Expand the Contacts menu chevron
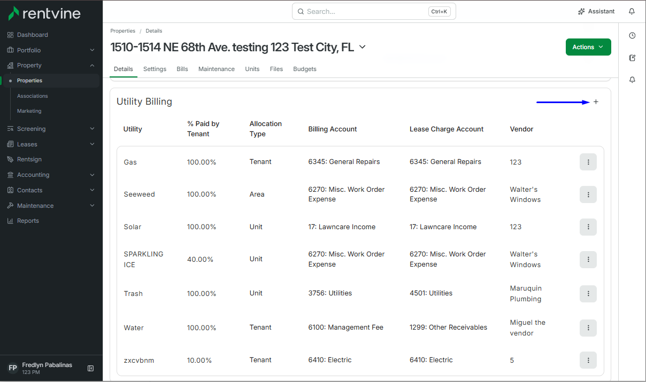 pyautogui.click(x=92, y=190)
